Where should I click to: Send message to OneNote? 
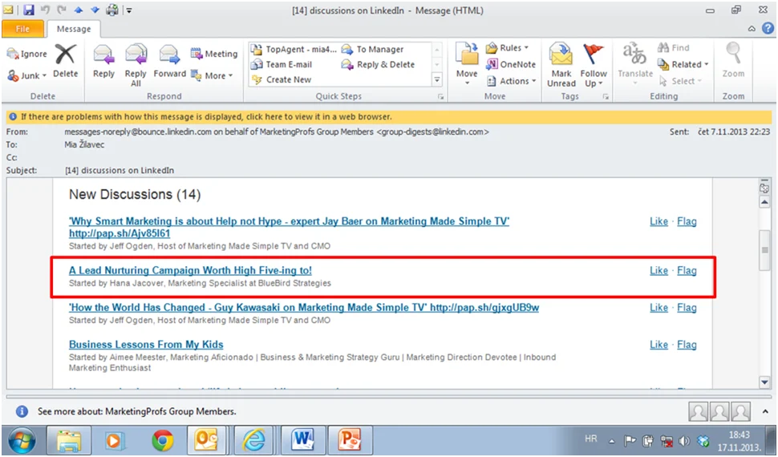(x=511, y=64)
